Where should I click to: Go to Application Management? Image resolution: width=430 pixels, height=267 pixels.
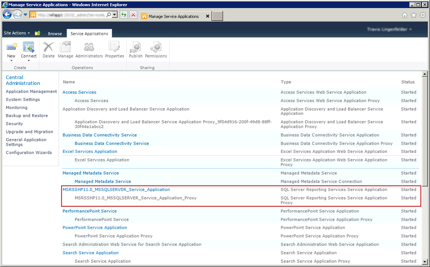coord(31,91)
